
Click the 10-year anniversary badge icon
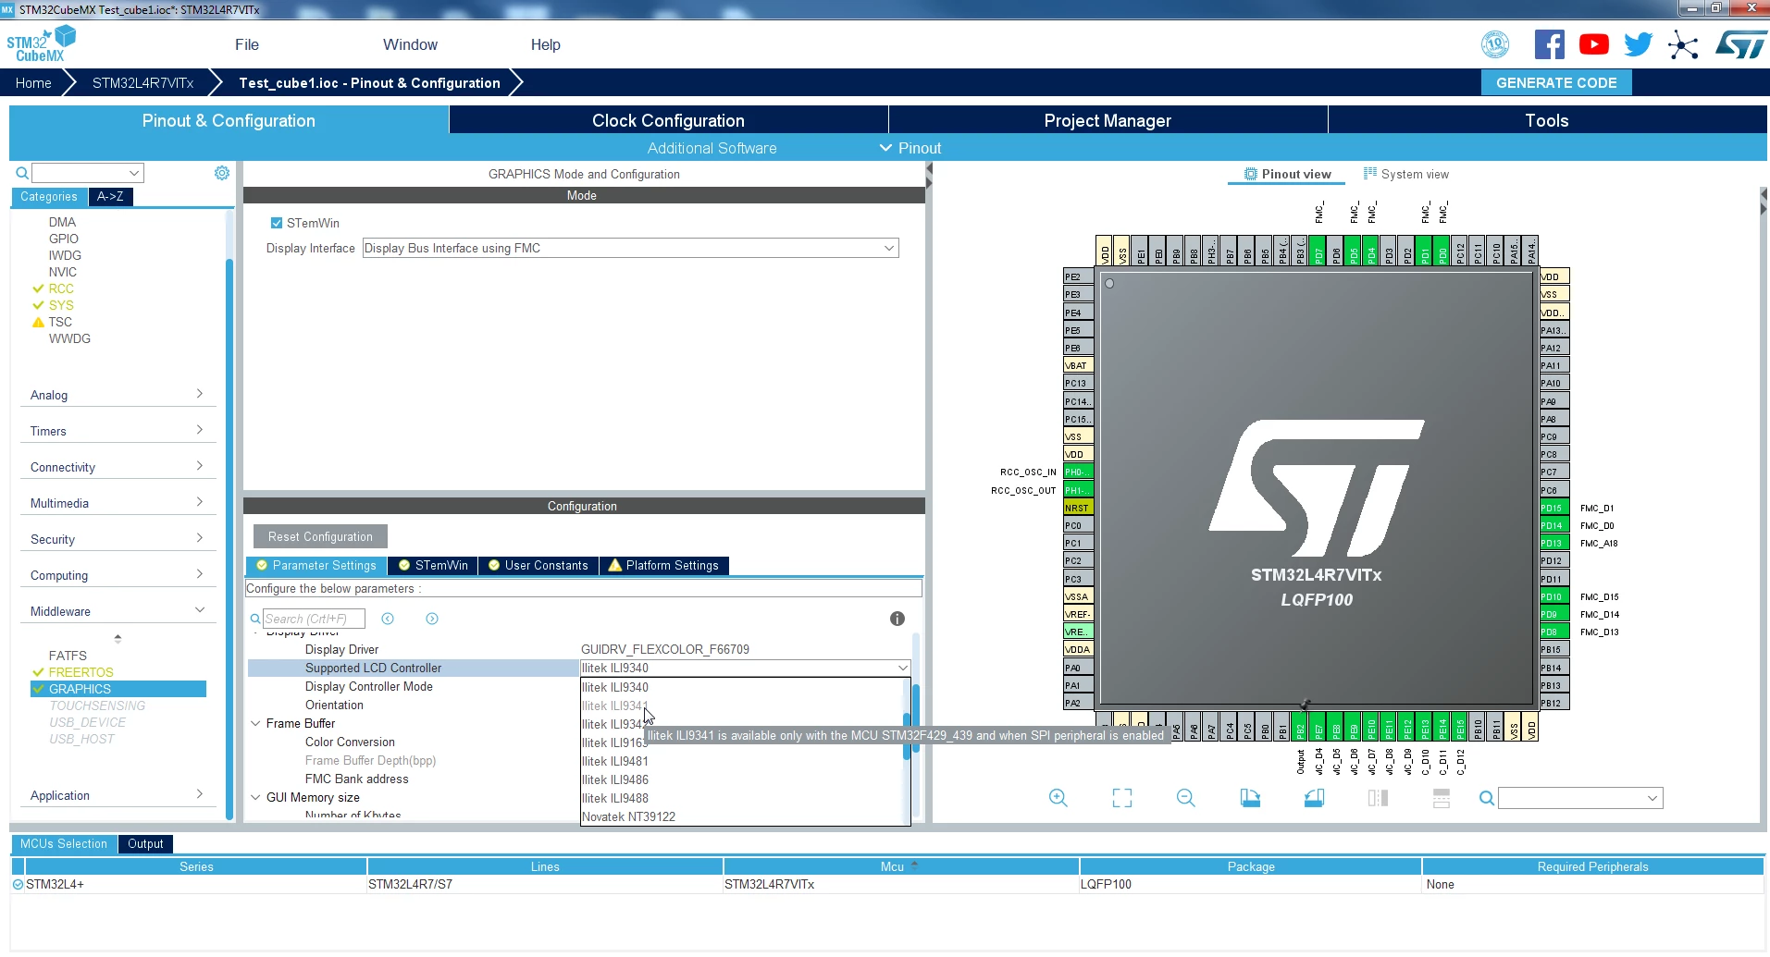coord(1495,44)
